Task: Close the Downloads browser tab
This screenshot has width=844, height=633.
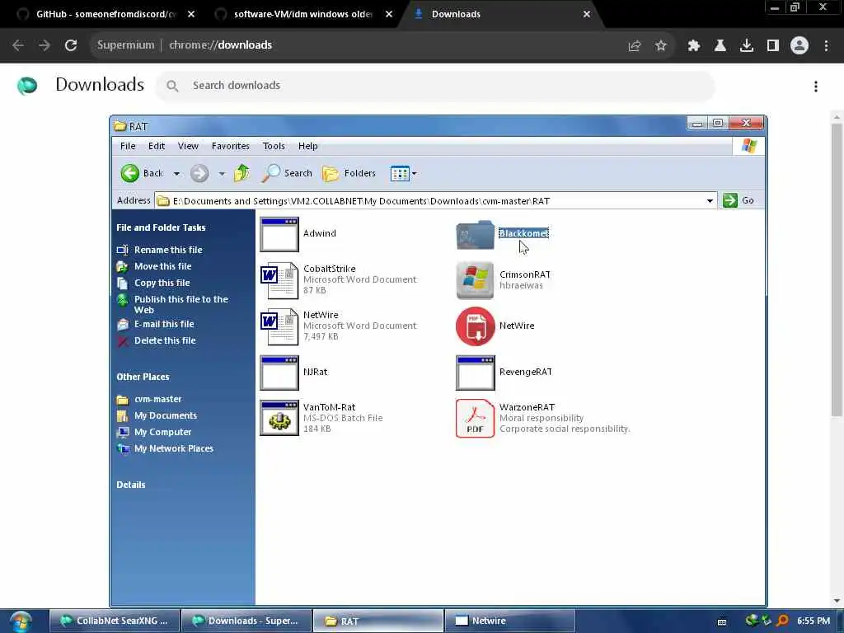Action: click(587, 14)
